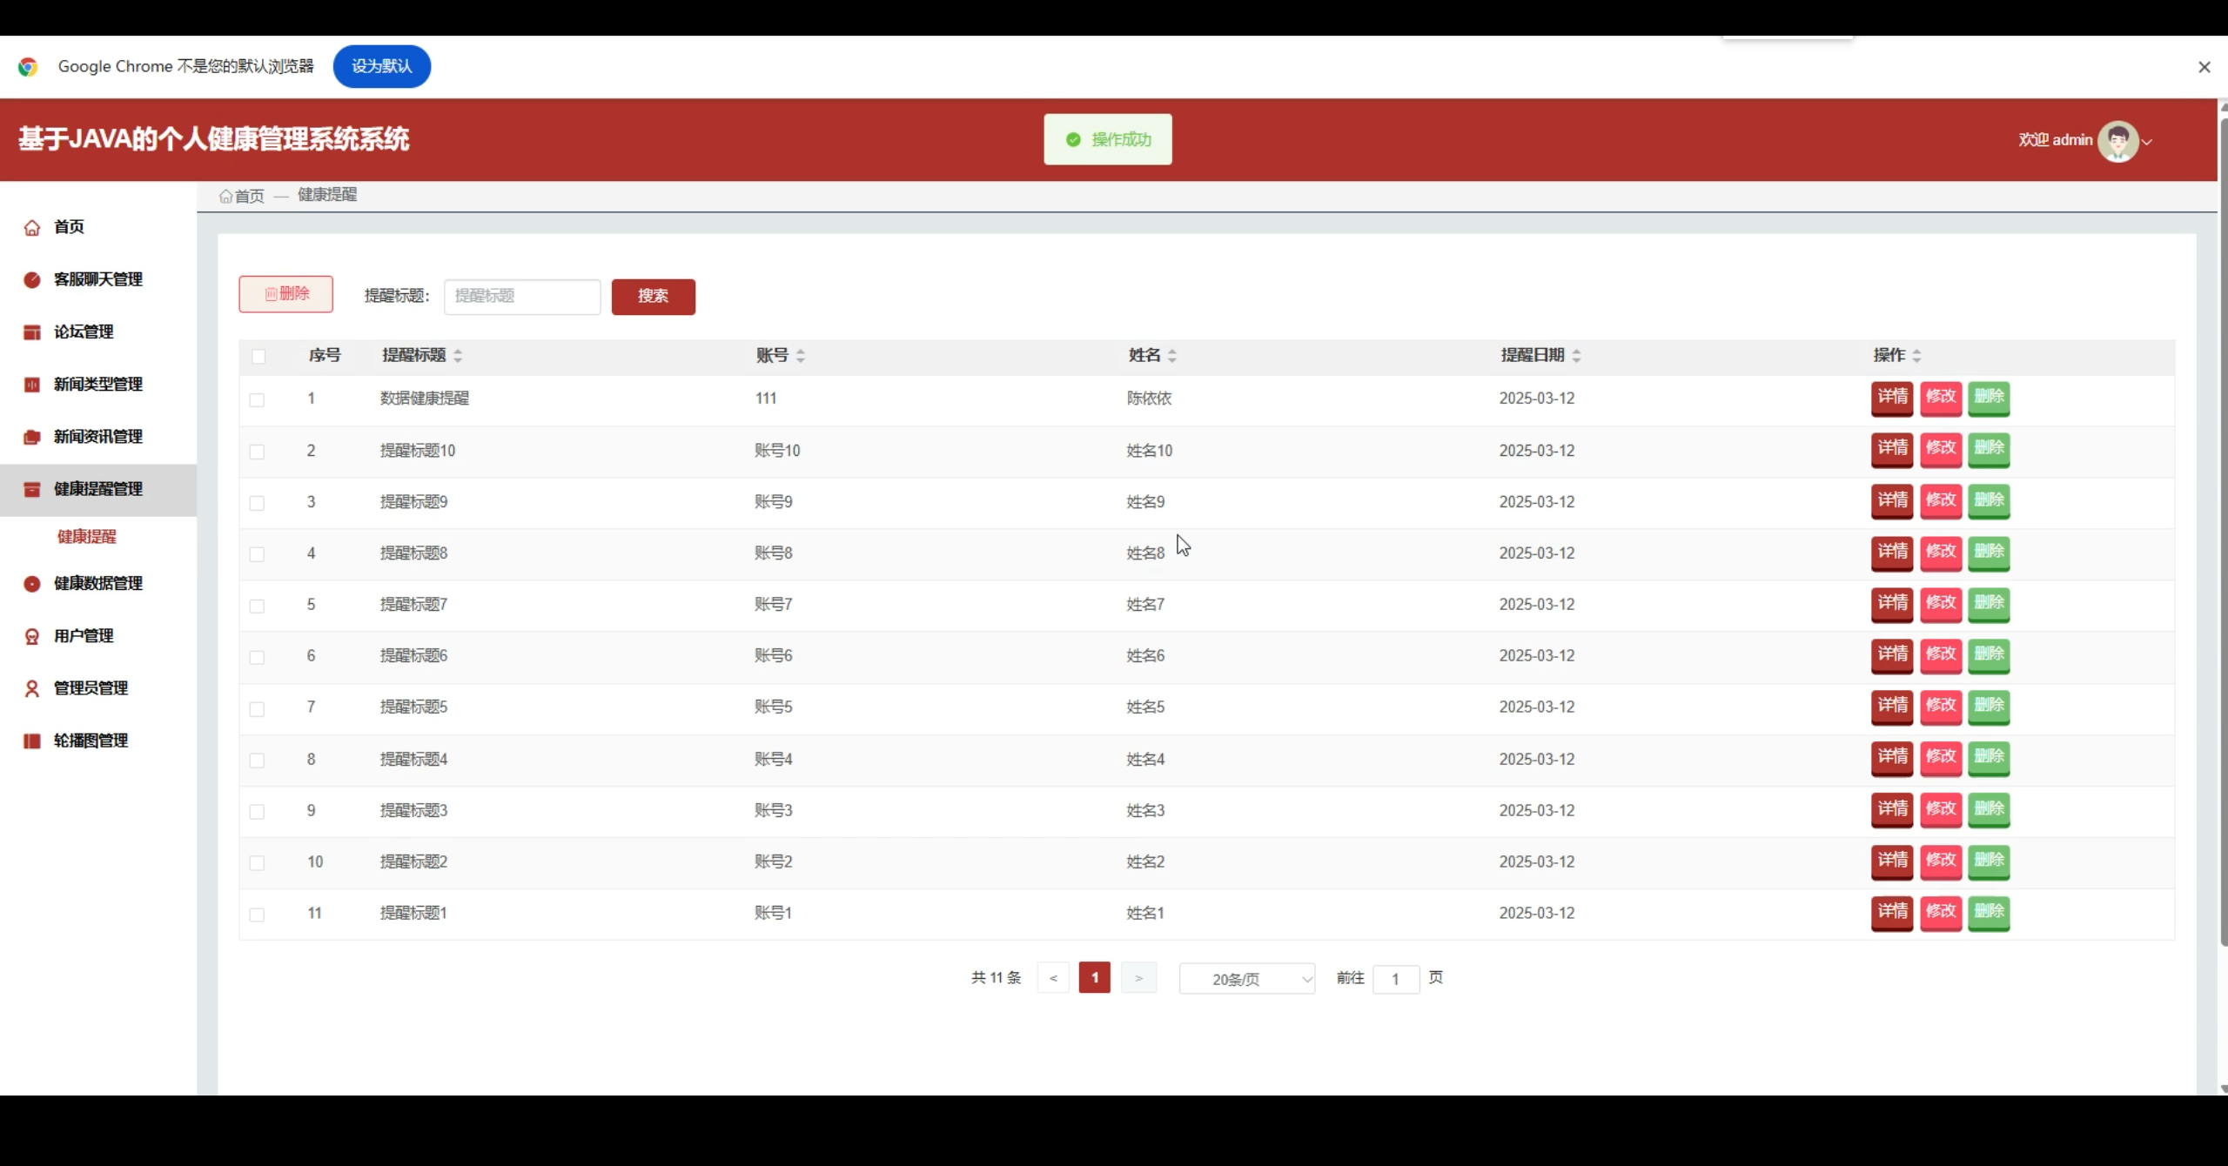Screen dimensions: 2228x1166
Task: Click the 论坛管理 sidebar icon
Action: pyautogui.click(x=32, y=332)
